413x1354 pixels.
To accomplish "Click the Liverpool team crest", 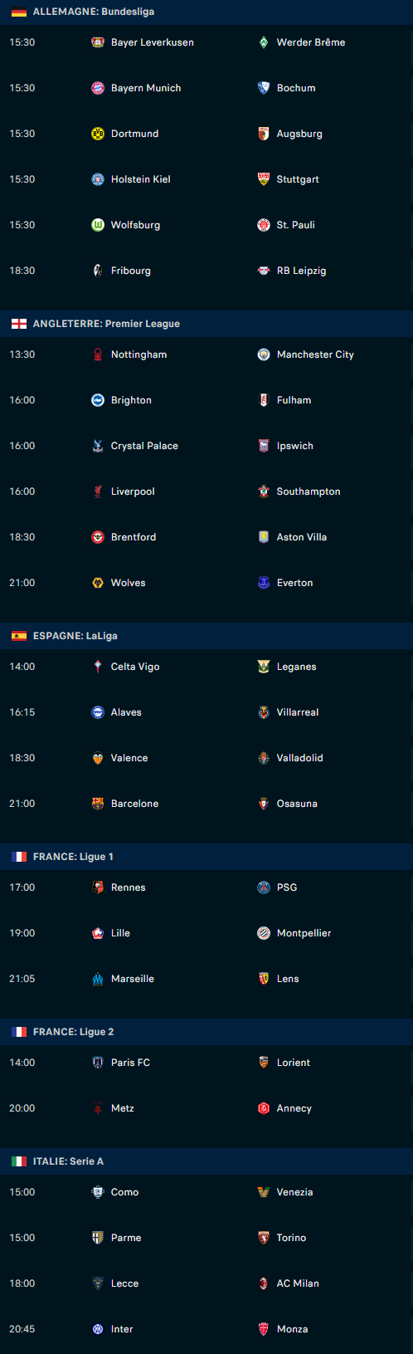I will [98, 491].
